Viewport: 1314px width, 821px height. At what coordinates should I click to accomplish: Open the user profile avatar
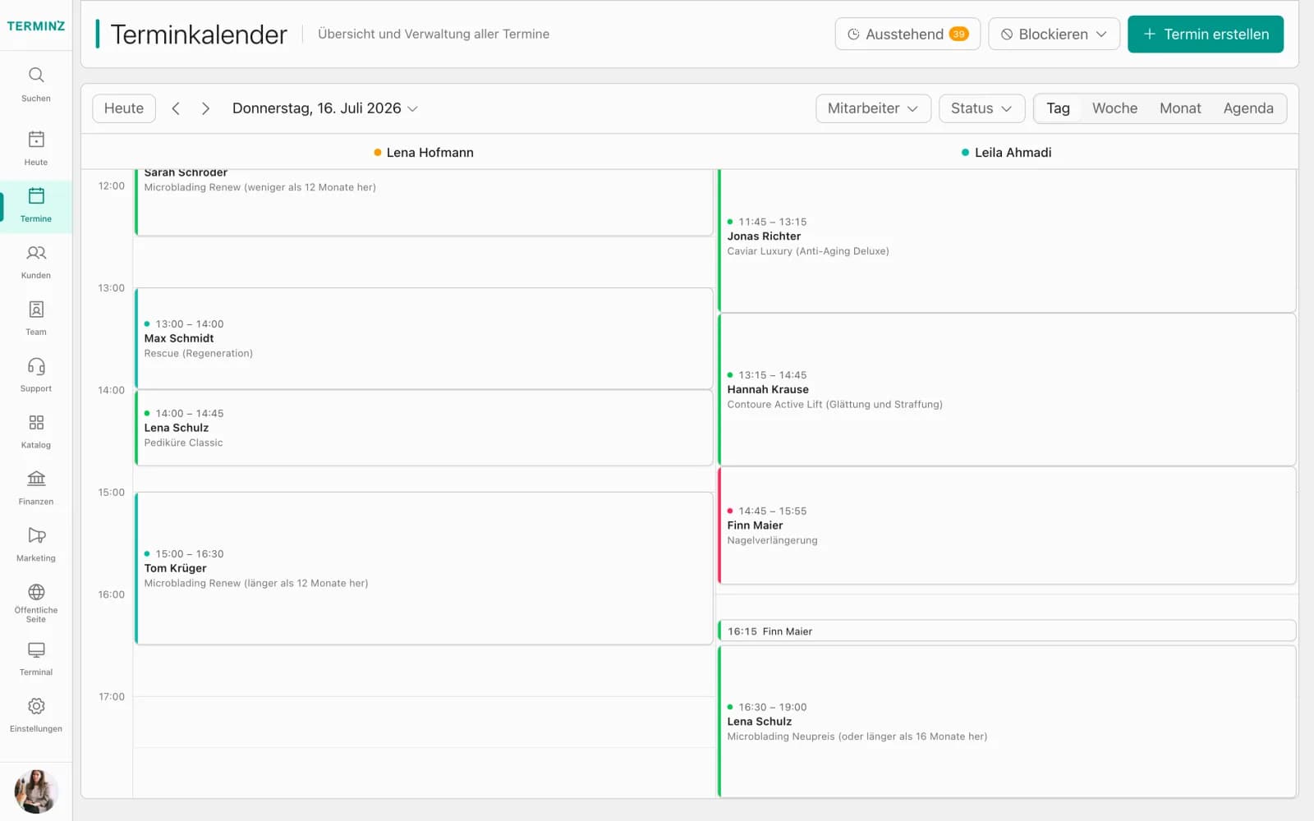pos(36,791)
